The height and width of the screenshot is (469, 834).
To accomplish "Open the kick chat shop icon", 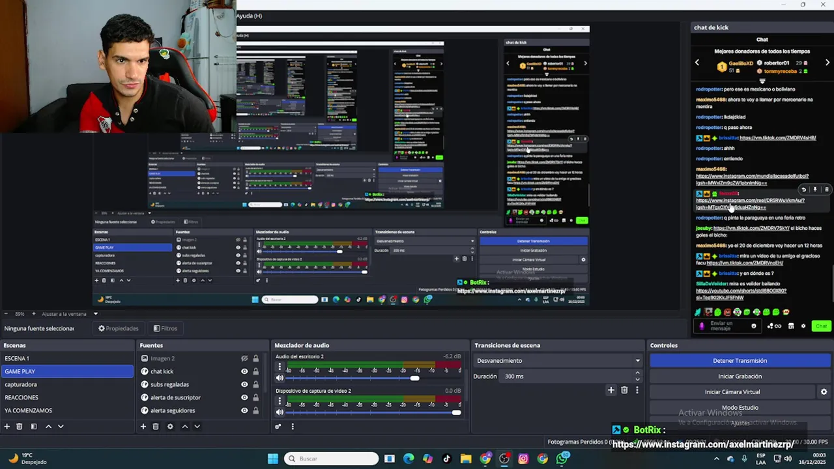I will pyautogui.click(x=791, y=326).
